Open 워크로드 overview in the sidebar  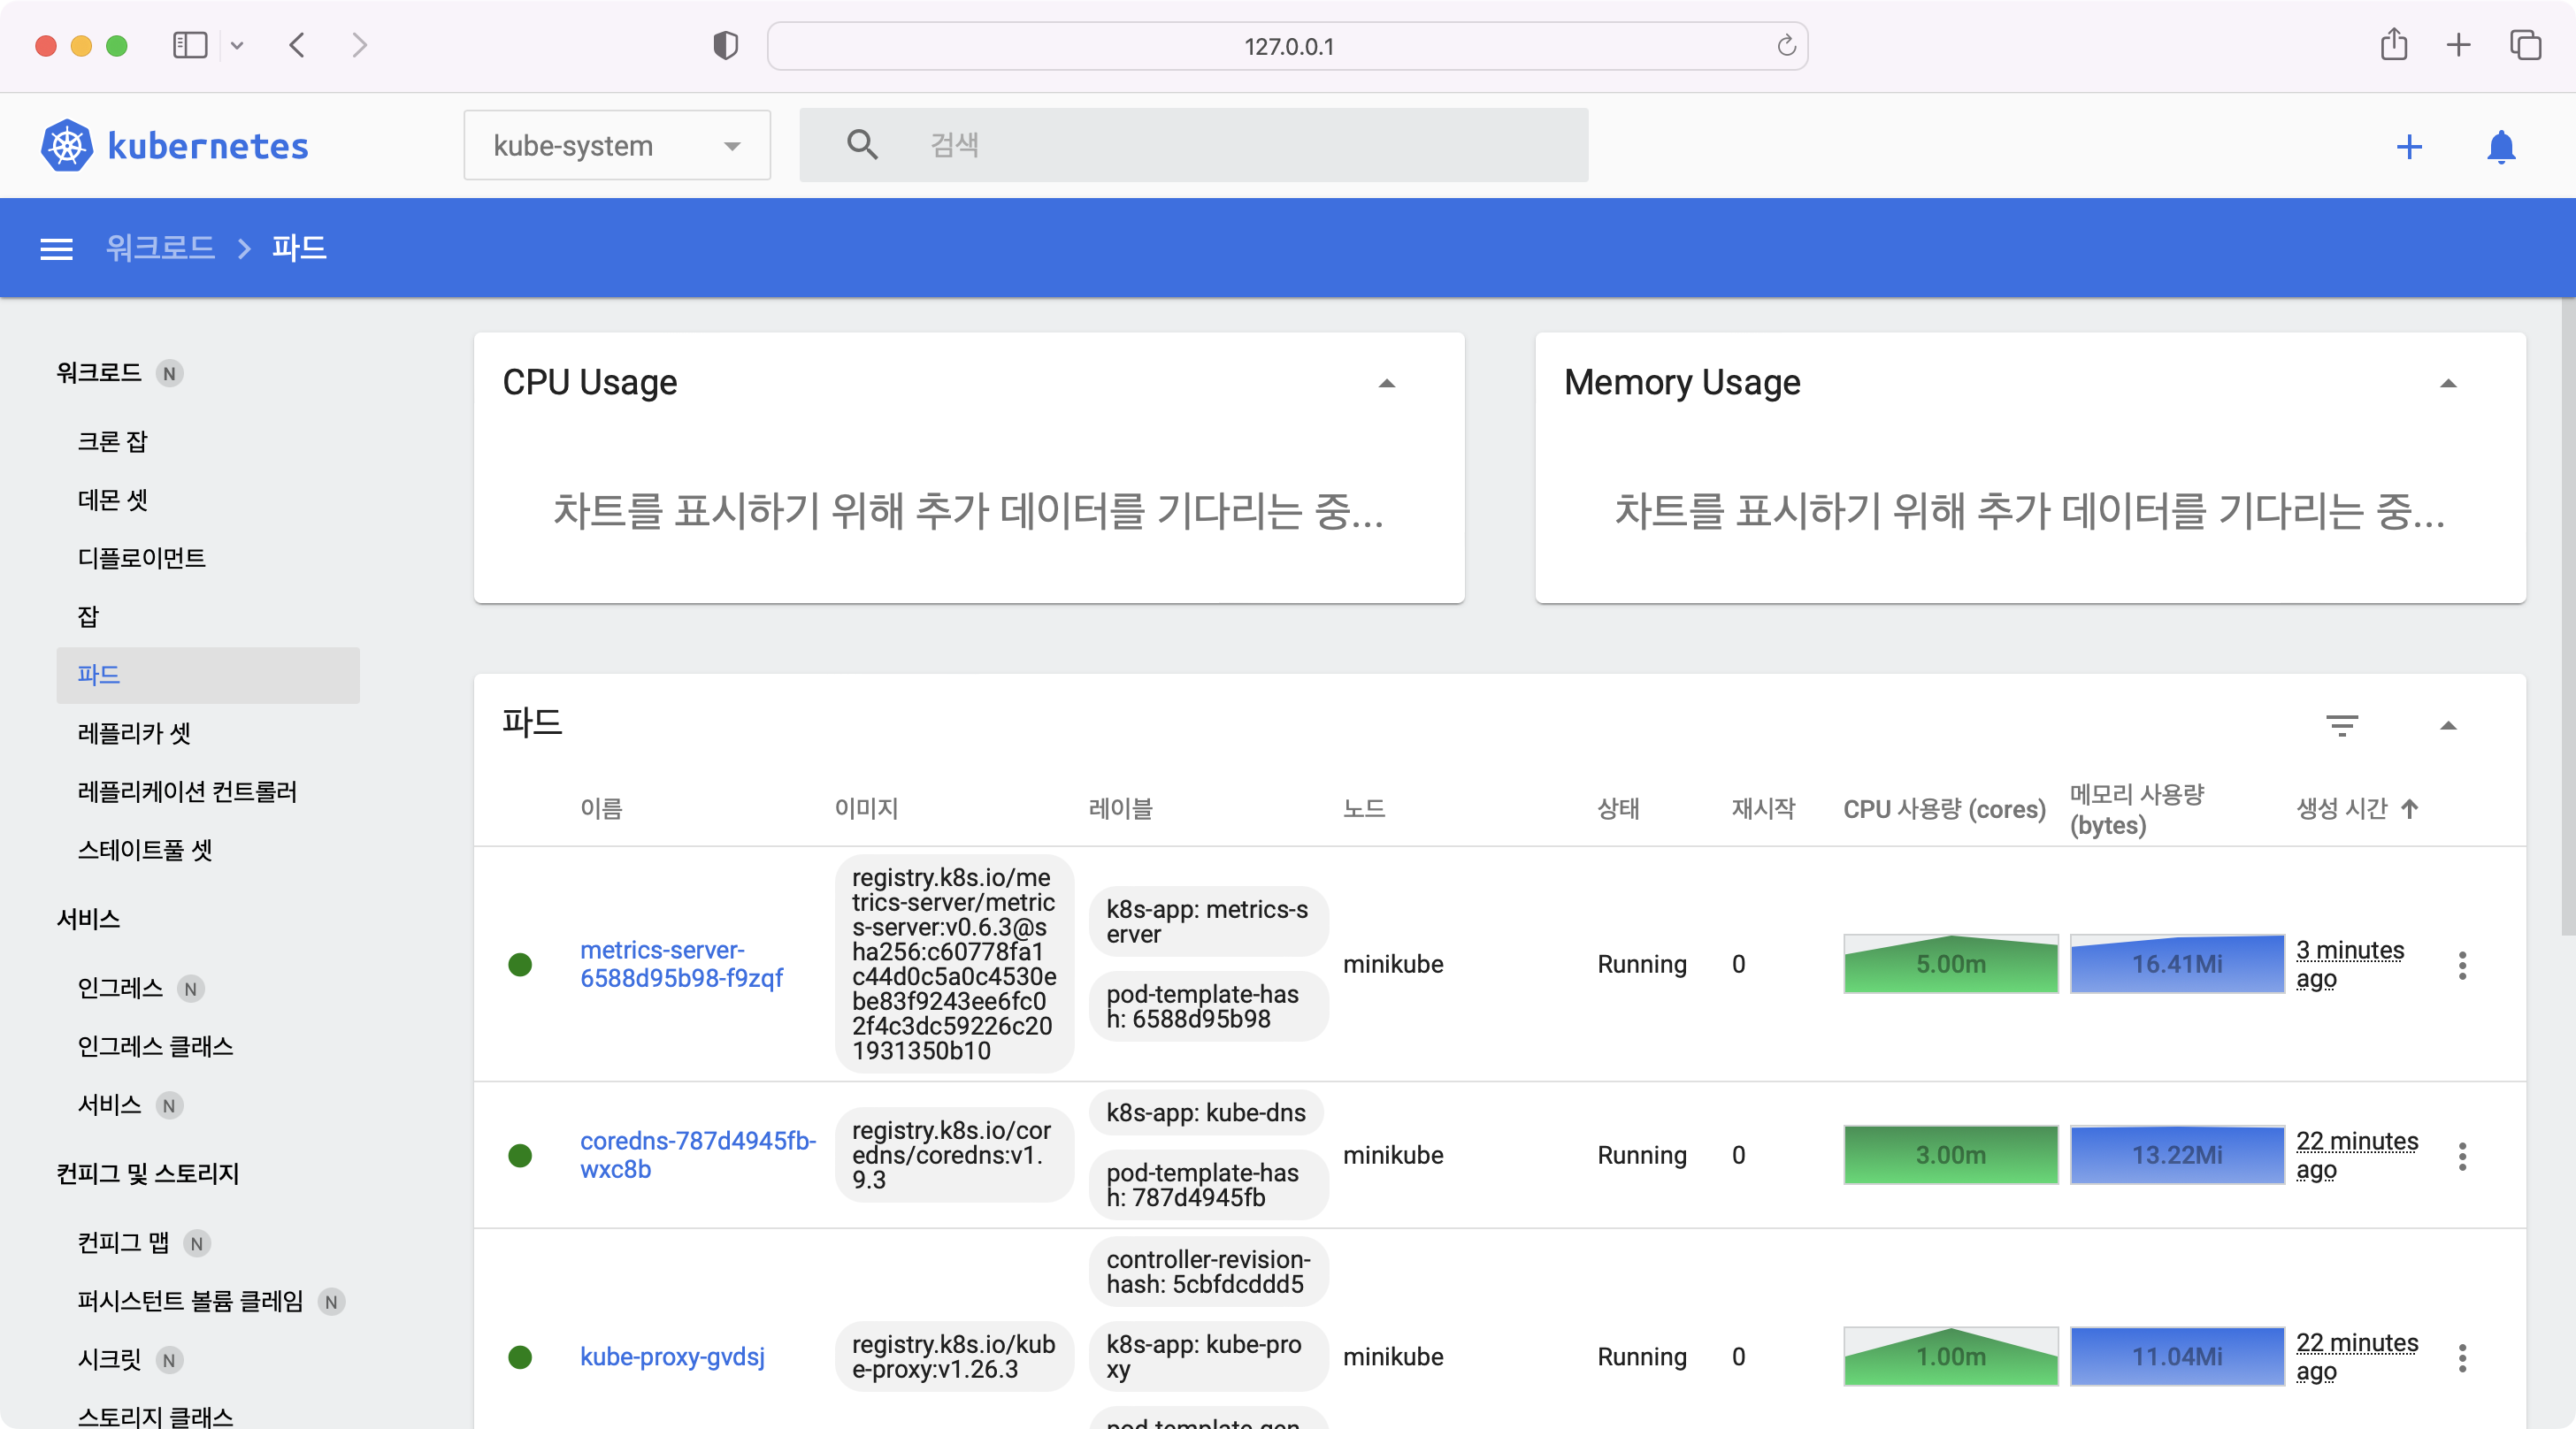pos(99,373)
